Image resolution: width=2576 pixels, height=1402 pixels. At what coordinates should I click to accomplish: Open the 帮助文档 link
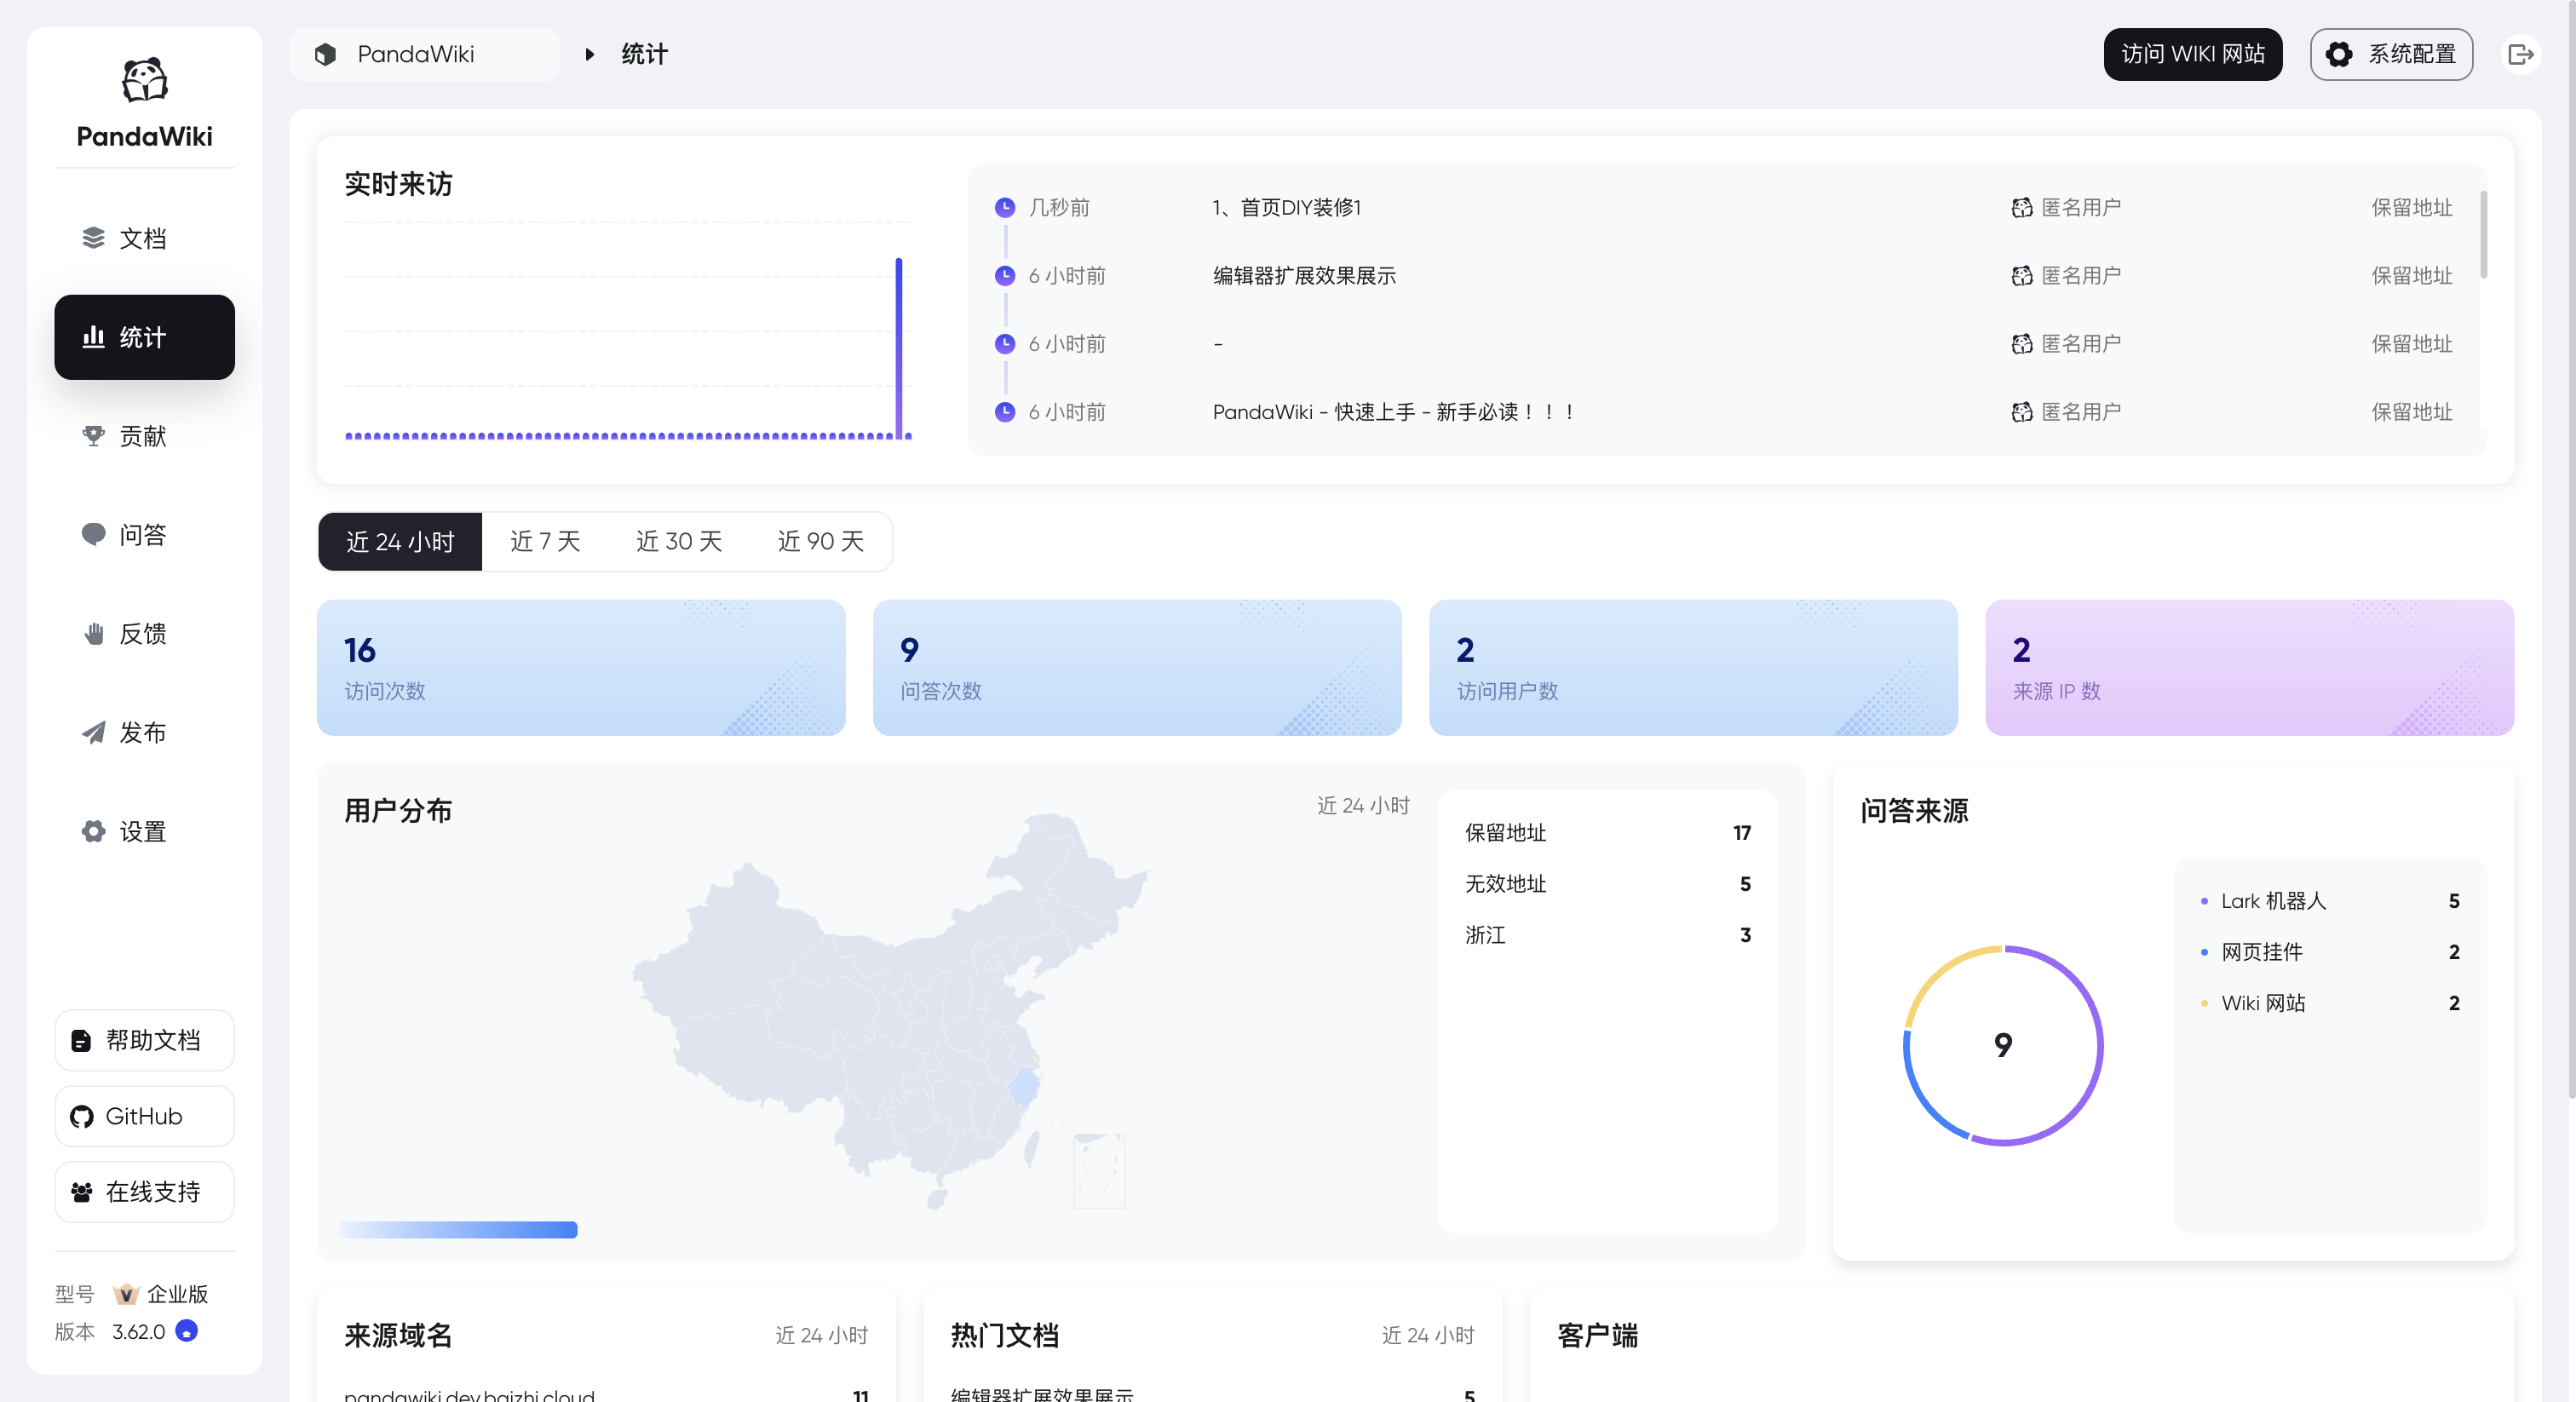point(143,1040)
